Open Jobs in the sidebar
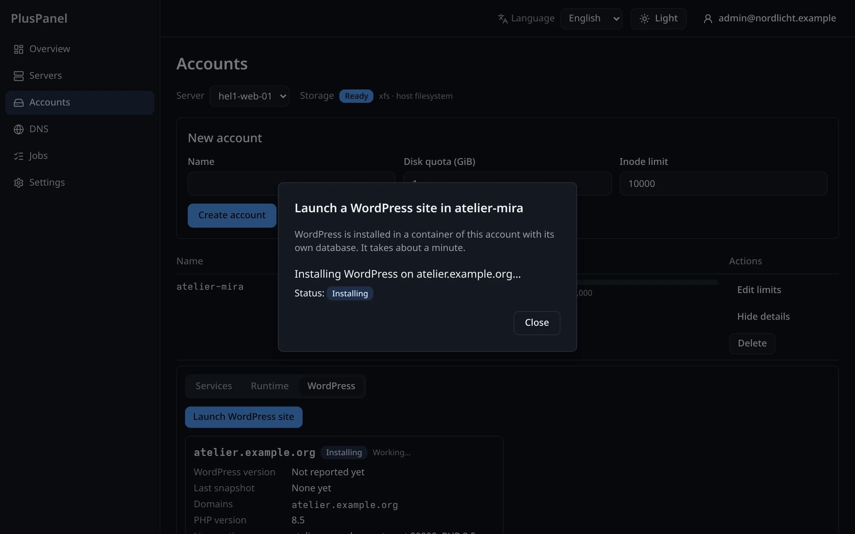Viewport: 855px width, 534px height. 79,156
